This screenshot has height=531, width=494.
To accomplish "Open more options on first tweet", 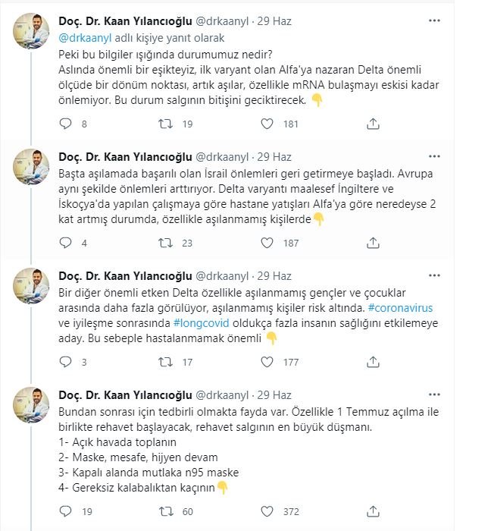I will (x=434, y=20).
